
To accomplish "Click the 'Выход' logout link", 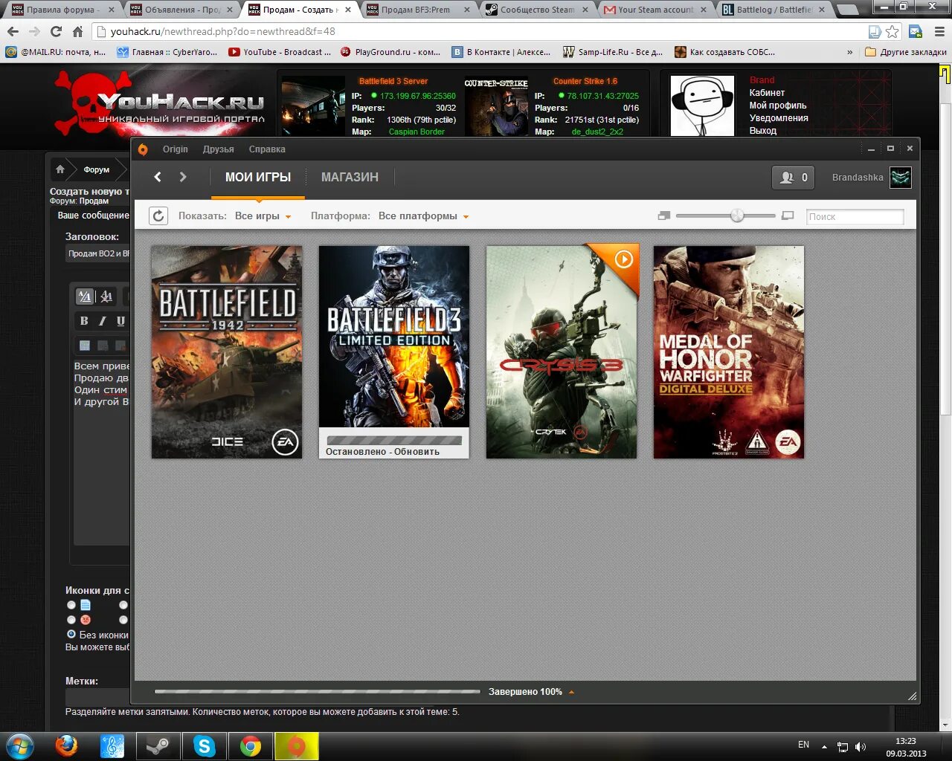I will click(x=763, y=131).
